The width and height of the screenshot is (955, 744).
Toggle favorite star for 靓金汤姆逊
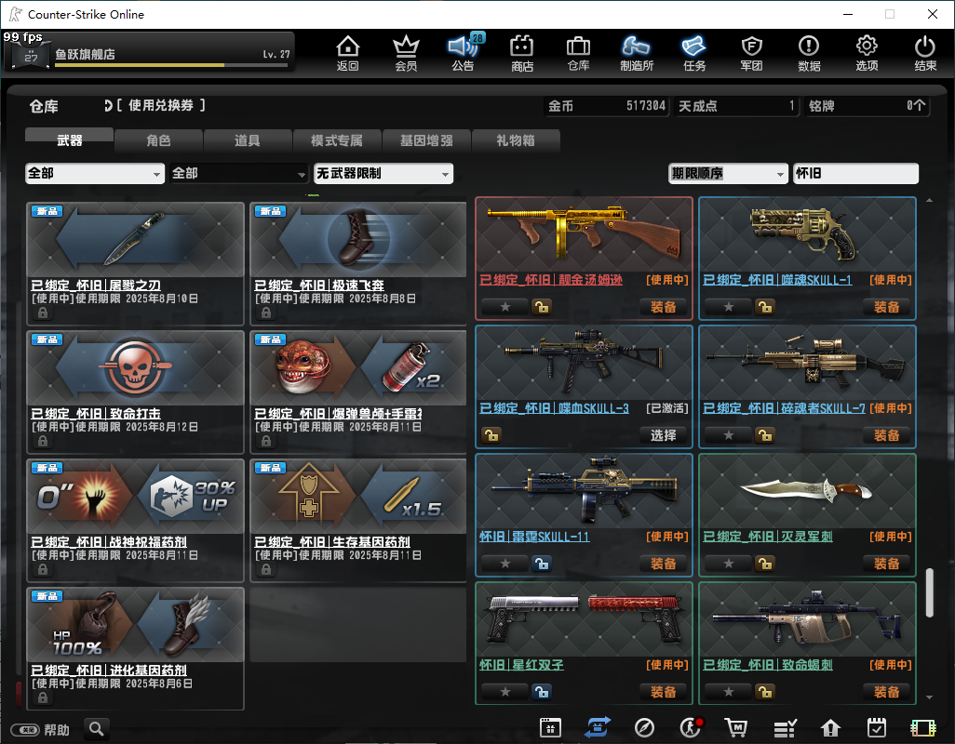coord(504,307)
